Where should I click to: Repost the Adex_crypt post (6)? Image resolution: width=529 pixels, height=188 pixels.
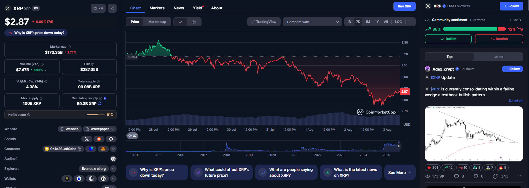tap(478, 176)
